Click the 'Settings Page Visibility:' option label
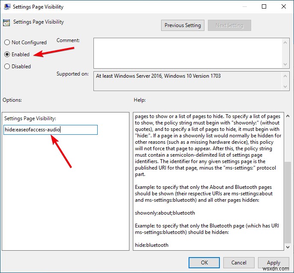294x273 pixels. [x=30, y=118]
